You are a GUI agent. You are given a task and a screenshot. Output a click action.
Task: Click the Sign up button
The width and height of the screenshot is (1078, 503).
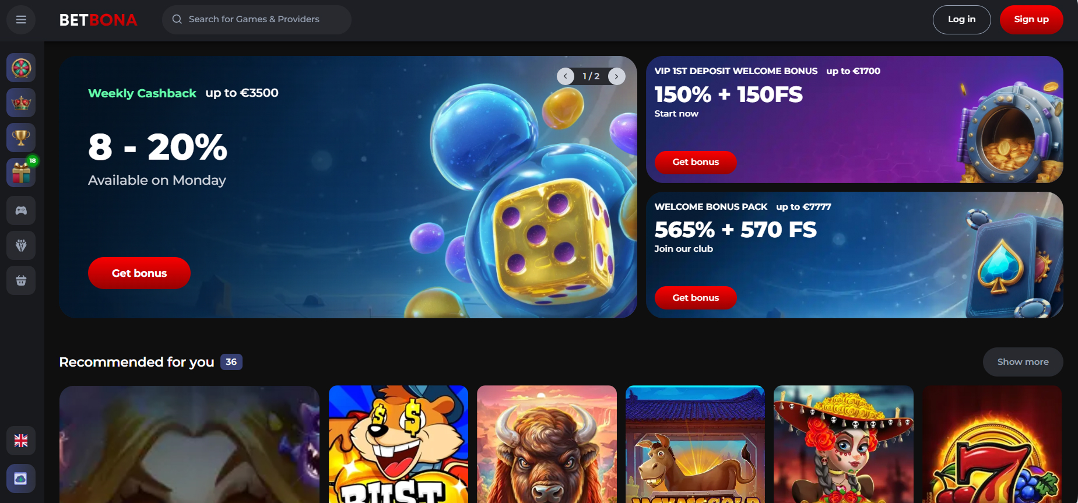1031,20
